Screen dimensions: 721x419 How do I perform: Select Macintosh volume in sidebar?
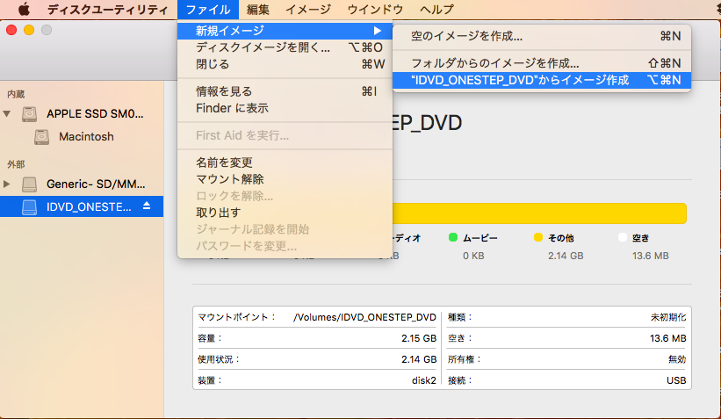coord(82,137)
